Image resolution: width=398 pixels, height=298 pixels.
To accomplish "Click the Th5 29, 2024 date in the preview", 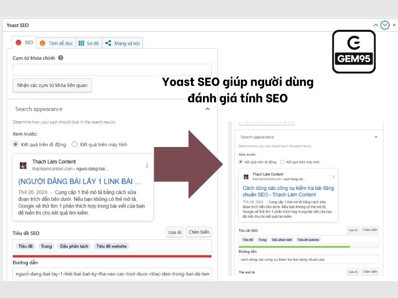I will pyautogui.click(x=253, y=202).
